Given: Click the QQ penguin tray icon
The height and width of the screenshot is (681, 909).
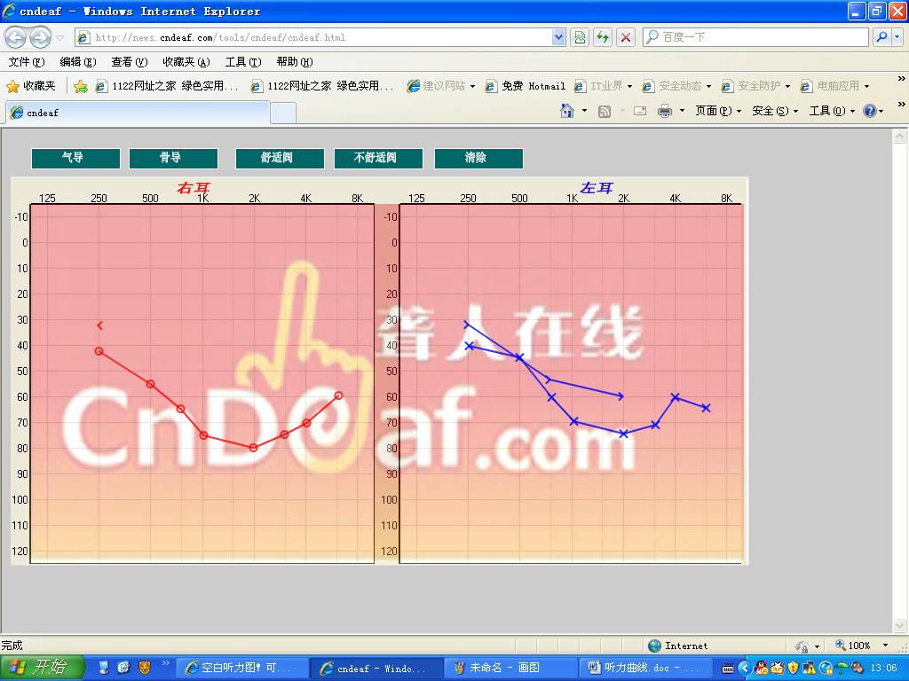Looking at the screenshot, I should click(x=762, y=669).
